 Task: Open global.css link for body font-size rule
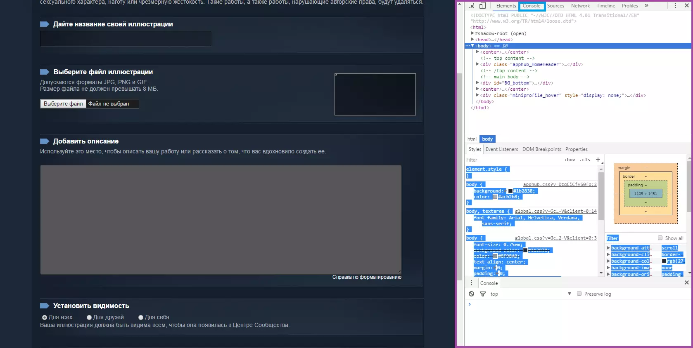pos(555,238)
